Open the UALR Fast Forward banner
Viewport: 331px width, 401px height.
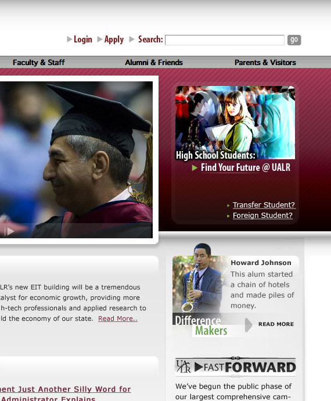[235, 367]
